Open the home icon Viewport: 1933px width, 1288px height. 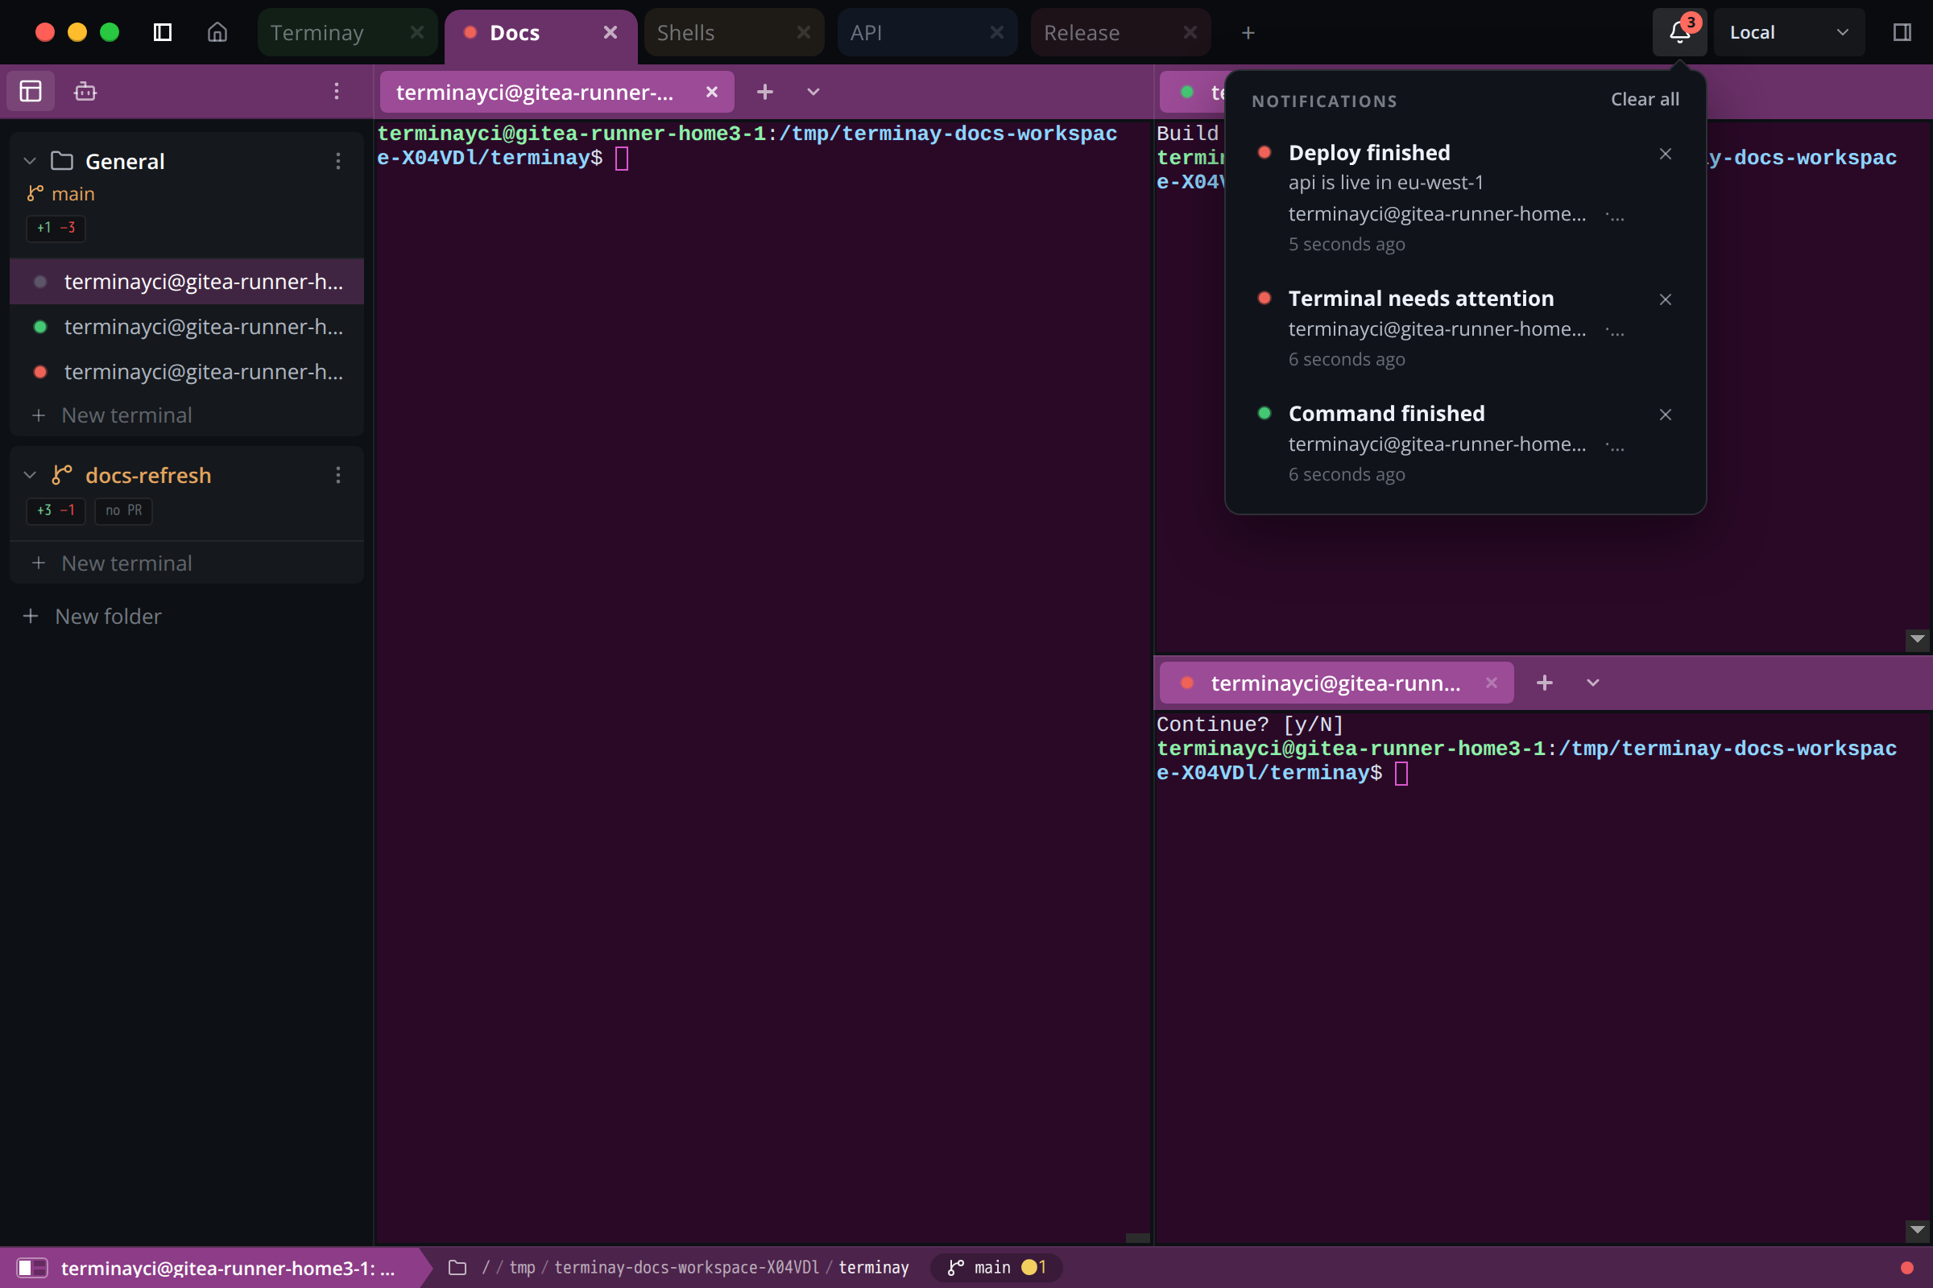(x=217, y=32)
